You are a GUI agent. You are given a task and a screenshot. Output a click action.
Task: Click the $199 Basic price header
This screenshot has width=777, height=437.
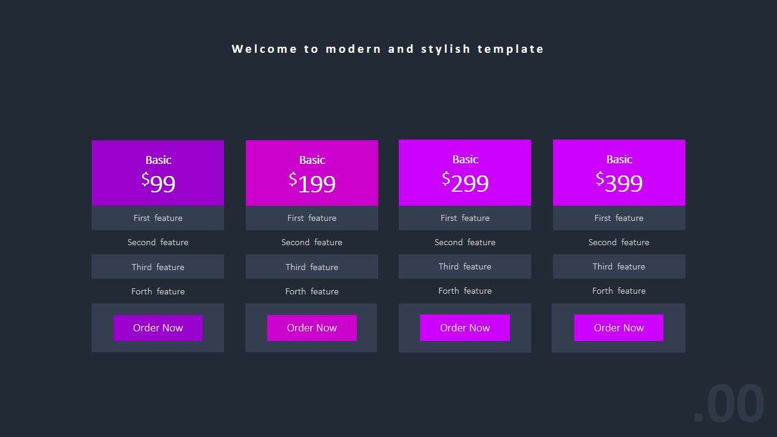[x=312, y=173]
